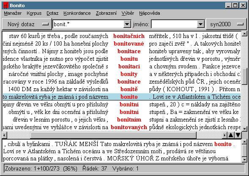The image size is (249, 176).
Task: Click the red bonito word in context pane
Action: pos(223,144)
